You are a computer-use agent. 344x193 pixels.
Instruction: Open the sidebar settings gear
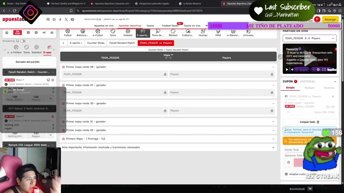click(x=36, y=33)
